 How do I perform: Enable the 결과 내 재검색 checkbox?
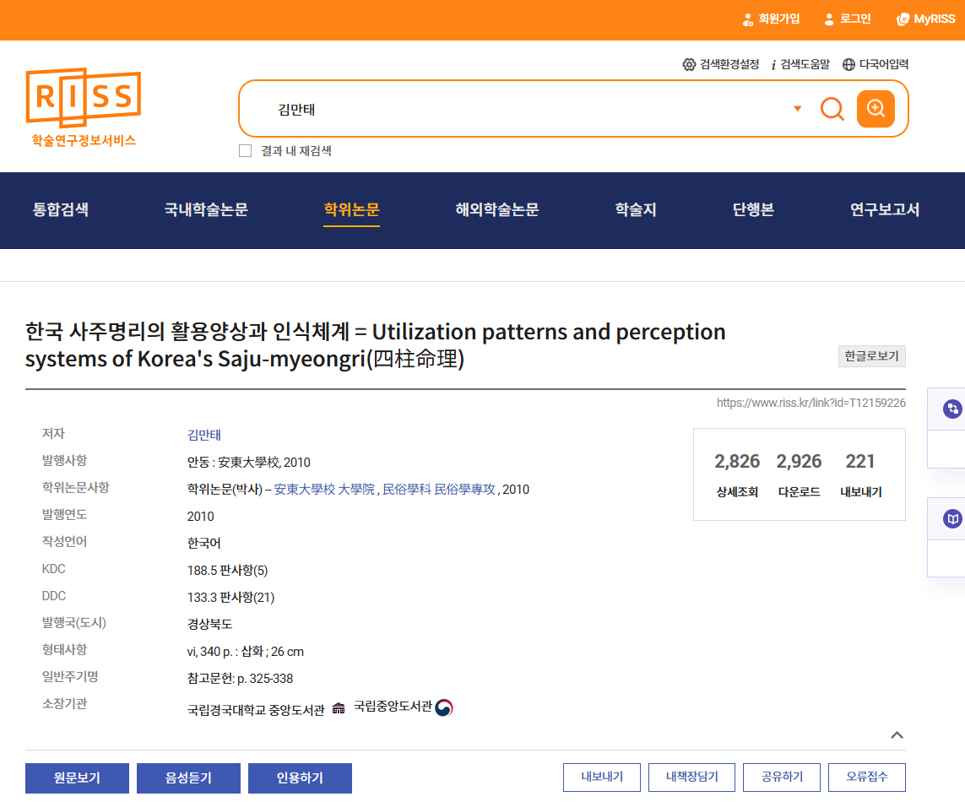[245, 151]
